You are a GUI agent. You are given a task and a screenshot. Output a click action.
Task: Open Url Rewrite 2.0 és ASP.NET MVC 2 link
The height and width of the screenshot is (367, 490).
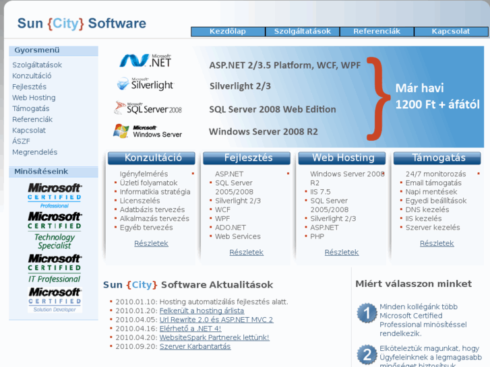[216, 320]
